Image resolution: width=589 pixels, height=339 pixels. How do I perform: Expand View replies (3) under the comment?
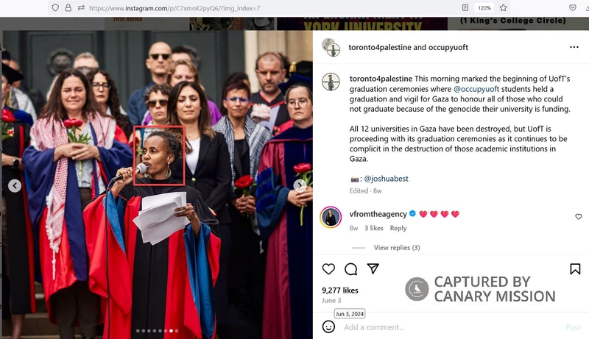[x=397, y=248]
